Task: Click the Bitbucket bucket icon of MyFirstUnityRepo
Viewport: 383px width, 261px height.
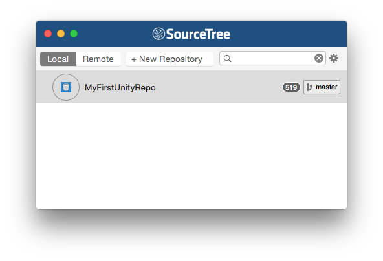Action: coord(66,87)
